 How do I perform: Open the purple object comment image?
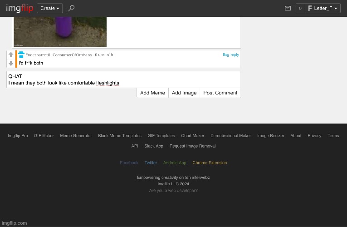coord(60,32)
